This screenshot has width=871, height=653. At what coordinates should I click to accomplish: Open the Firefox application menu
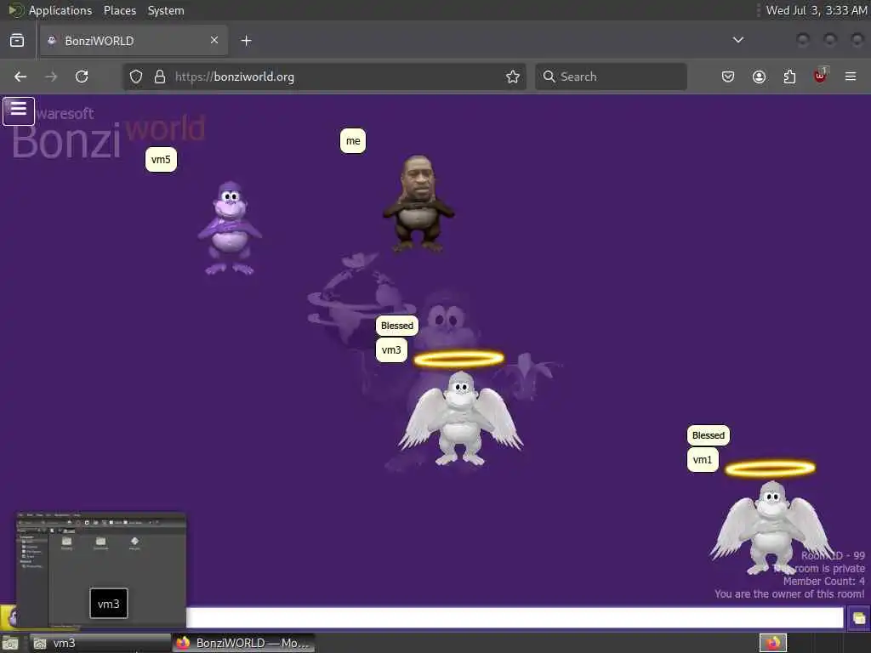[x=851, y=77]
